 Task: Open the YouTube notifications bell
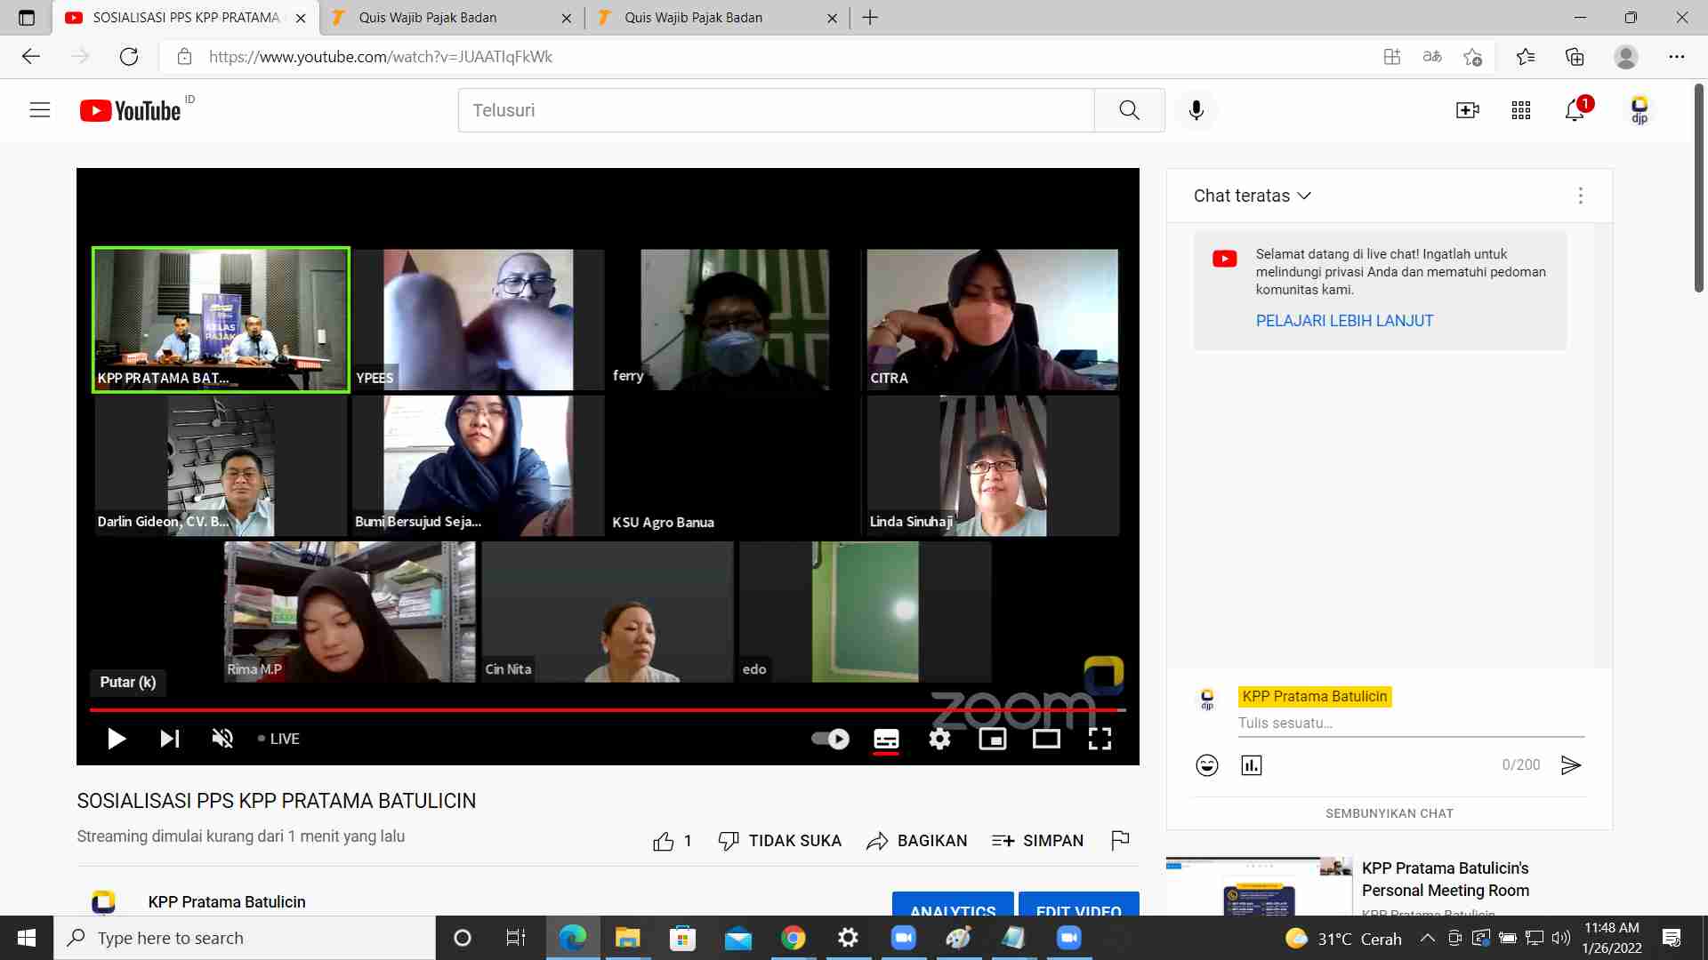coord(1575,110)
